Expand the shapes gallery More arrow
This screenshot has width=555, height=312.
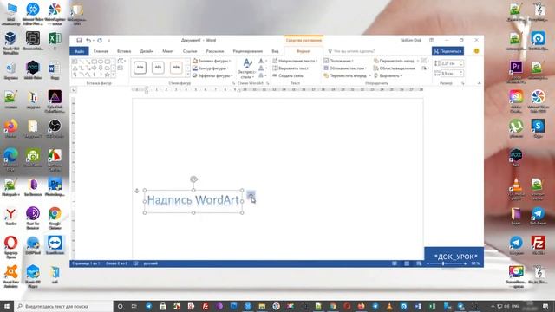click(114, 75)
